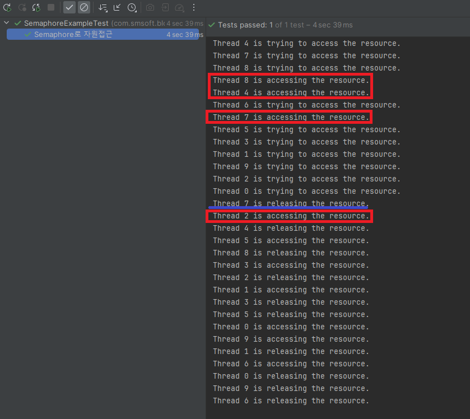Click line 'Thread 3 is trying to access the resource.'
470x419 pixels.
306,142
